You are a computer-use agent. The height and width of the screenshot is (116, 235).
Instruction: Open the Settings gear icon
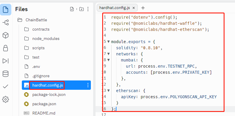click(6, 99)
